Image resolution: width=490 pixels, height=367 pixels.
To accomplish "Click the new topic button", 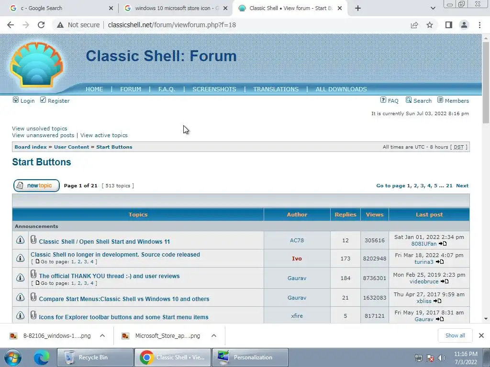I will pyautogui.click(x=36, y=186).
